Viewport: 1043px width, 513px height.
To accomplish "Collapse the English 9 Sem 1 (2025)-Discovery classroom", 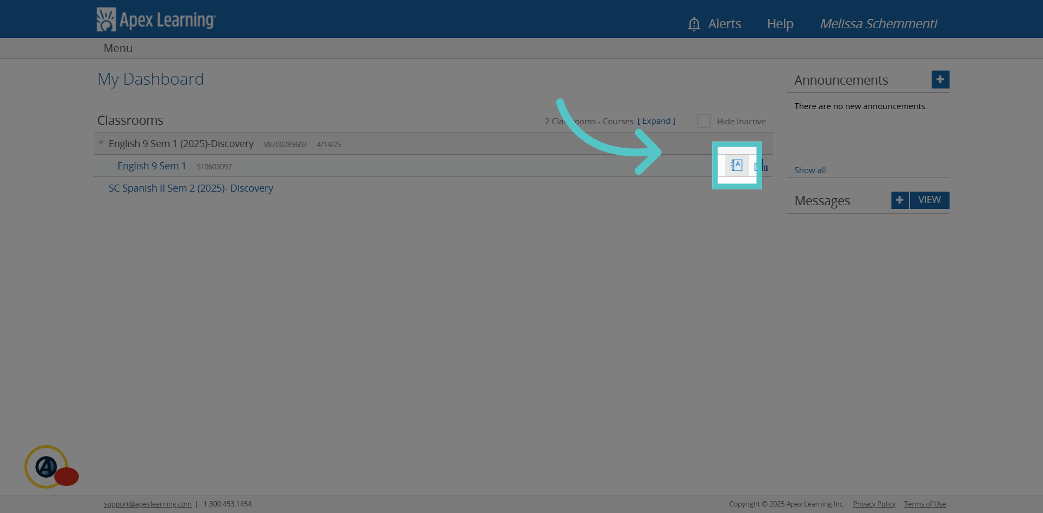I will [x=101, y=143].
